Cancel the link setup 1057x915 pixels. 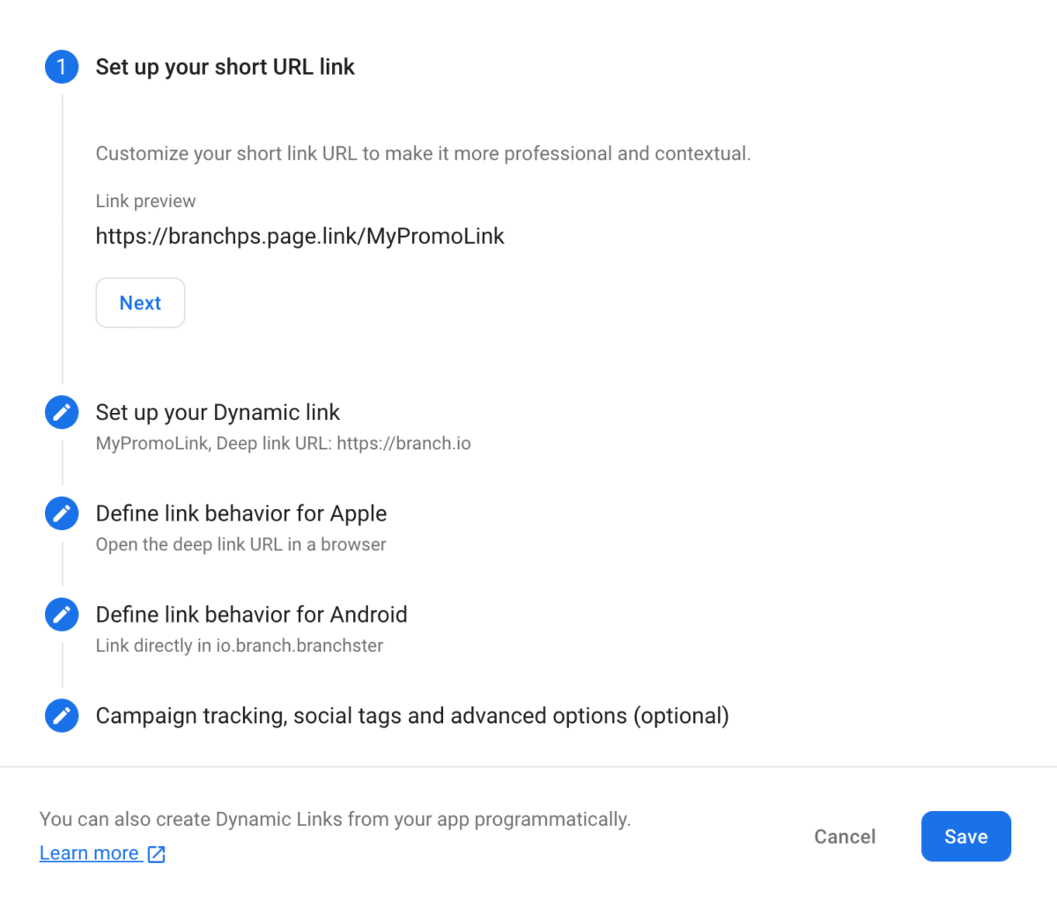point(845,836)
